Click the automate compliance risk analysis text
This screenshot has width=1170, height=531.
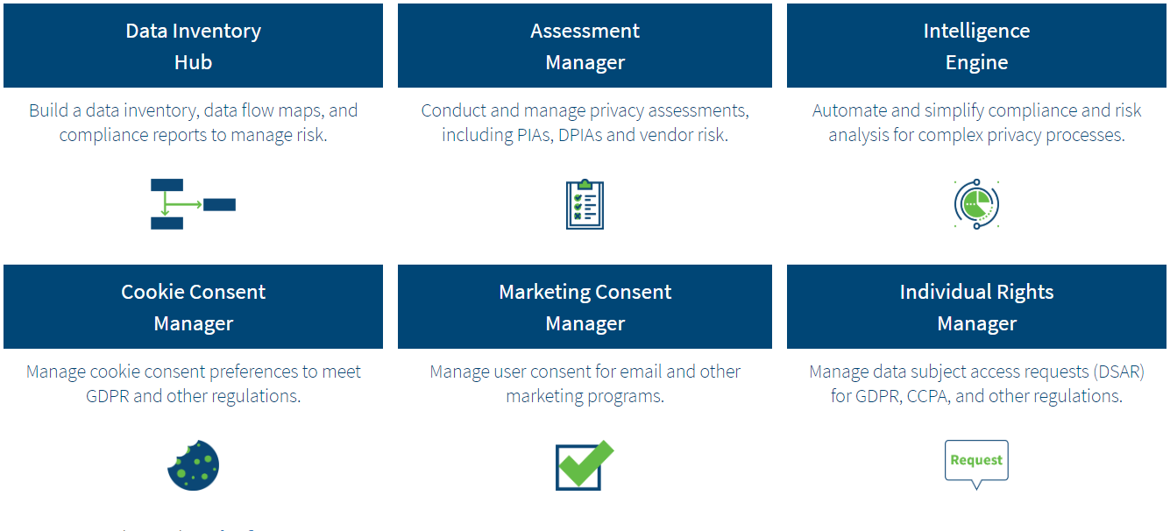pos(976,123)
